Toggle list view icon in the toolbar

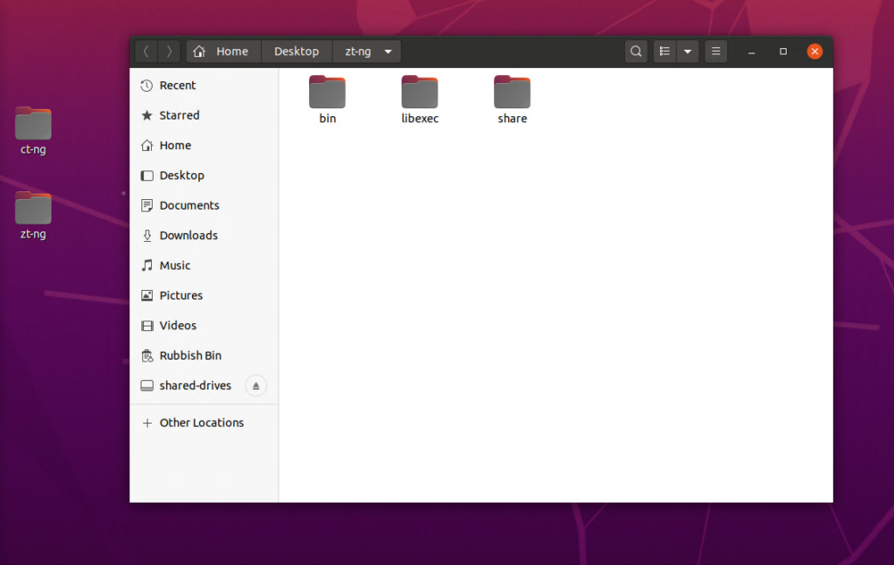pos(664,52)
